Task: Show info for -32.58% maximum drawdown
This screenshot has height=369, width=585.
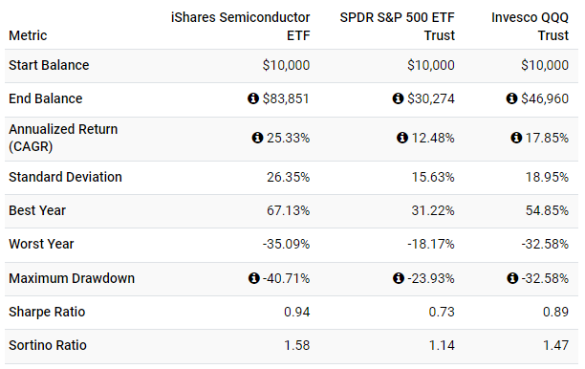Action: [512, 278]
